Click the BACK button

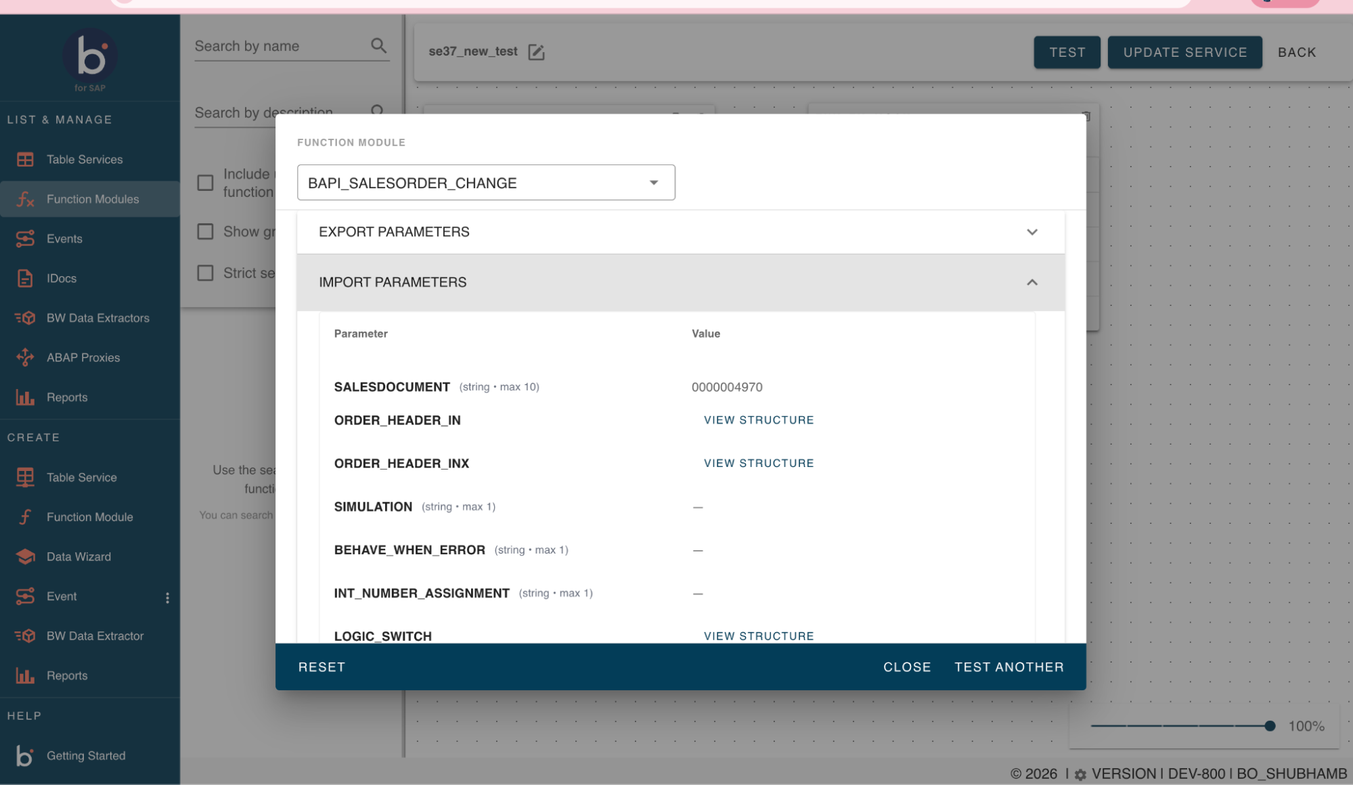[1297, 52]
